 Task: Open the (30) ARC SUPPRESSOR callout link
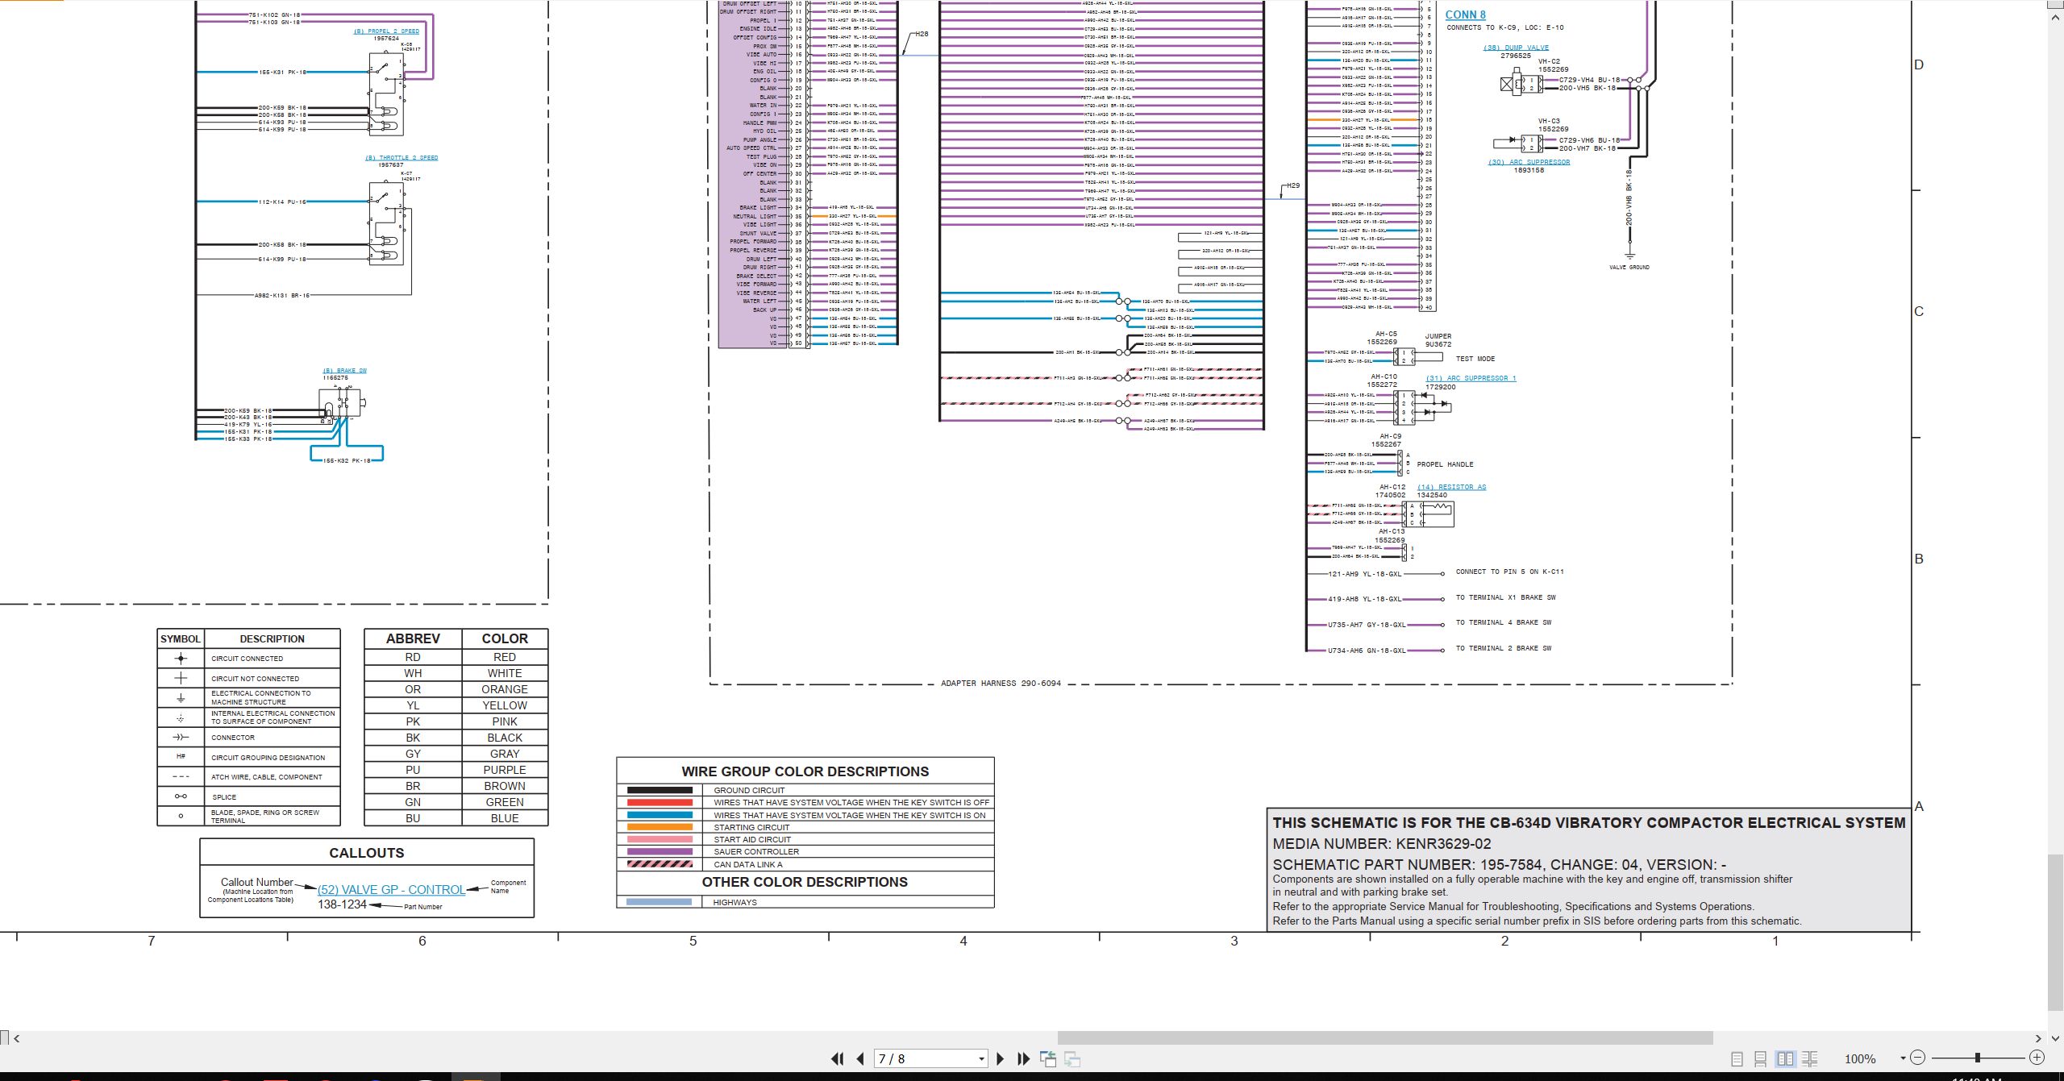[x=1529, y=162]
